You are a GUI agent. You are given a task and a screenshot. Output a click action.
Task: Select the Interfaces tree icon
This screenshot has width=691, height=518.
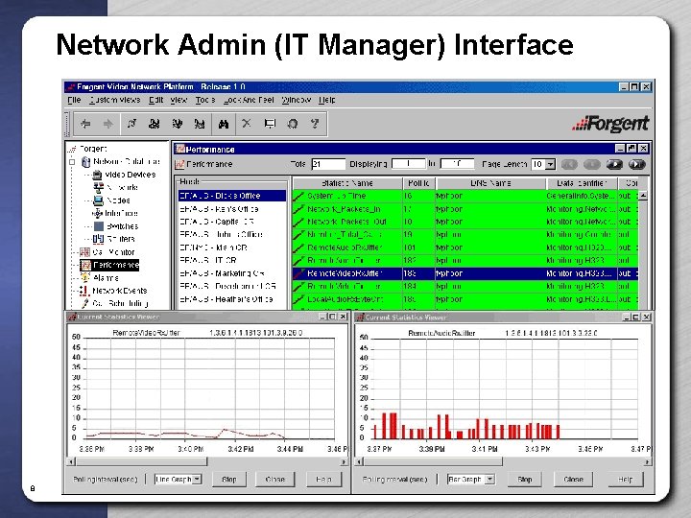coord(97,213)
